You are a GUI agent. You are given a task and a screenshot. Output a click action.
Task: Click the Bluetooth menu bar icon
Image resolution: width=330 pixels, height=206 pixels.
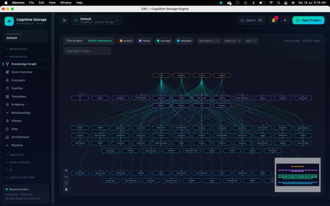tap(253, 3)
